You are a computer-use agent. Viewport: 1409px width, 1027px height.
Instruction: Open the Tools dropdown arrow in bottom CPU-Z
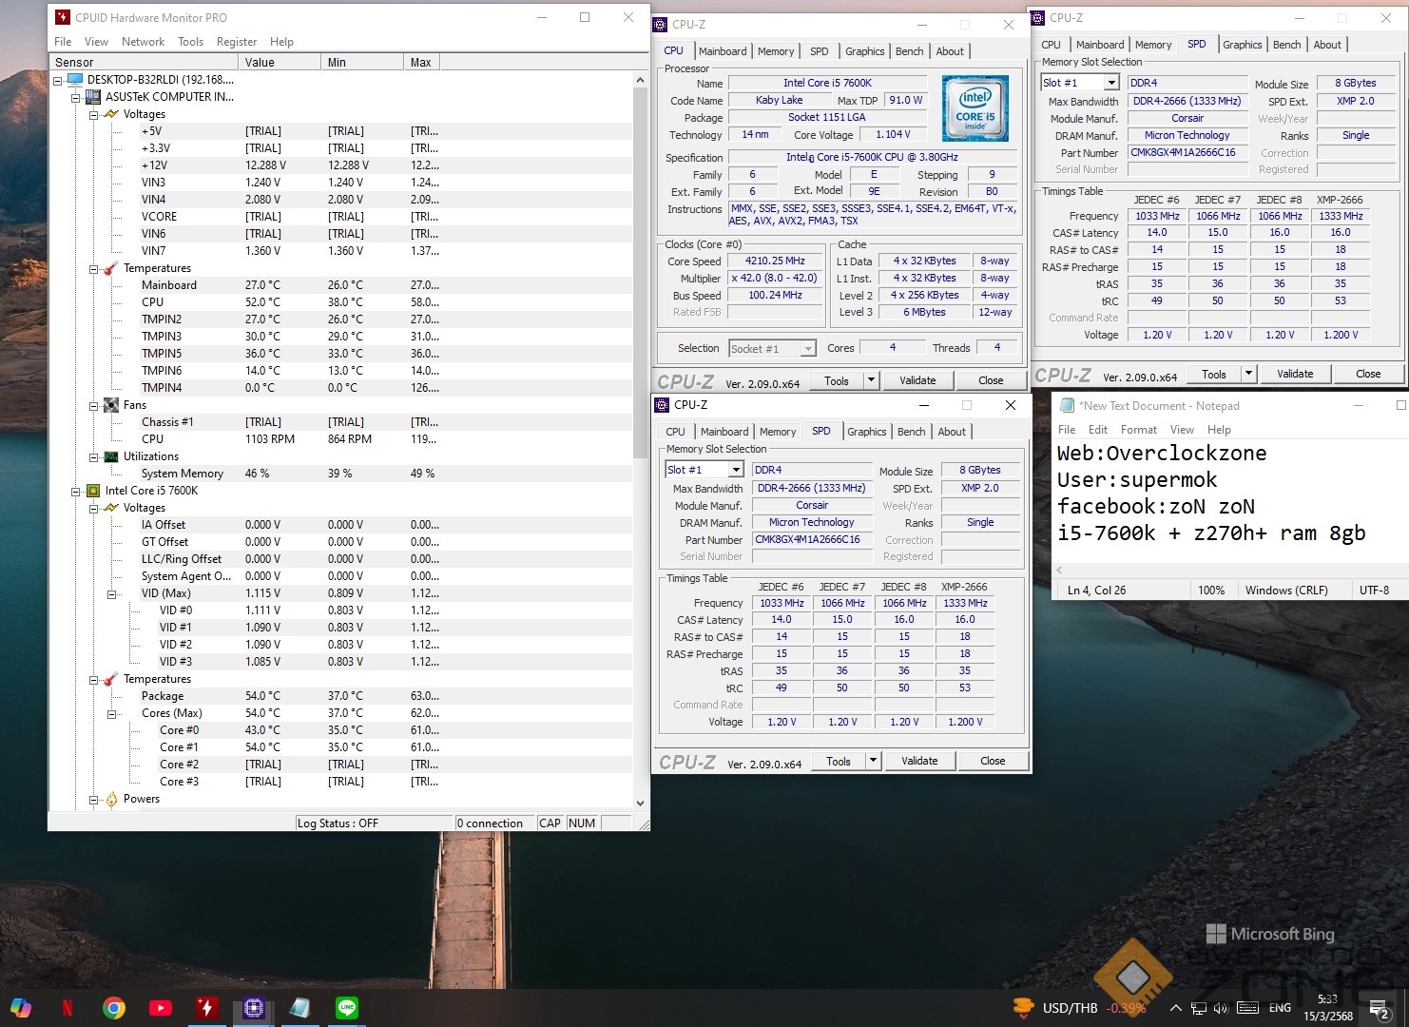pyautogui.click(x=873, y=761)
